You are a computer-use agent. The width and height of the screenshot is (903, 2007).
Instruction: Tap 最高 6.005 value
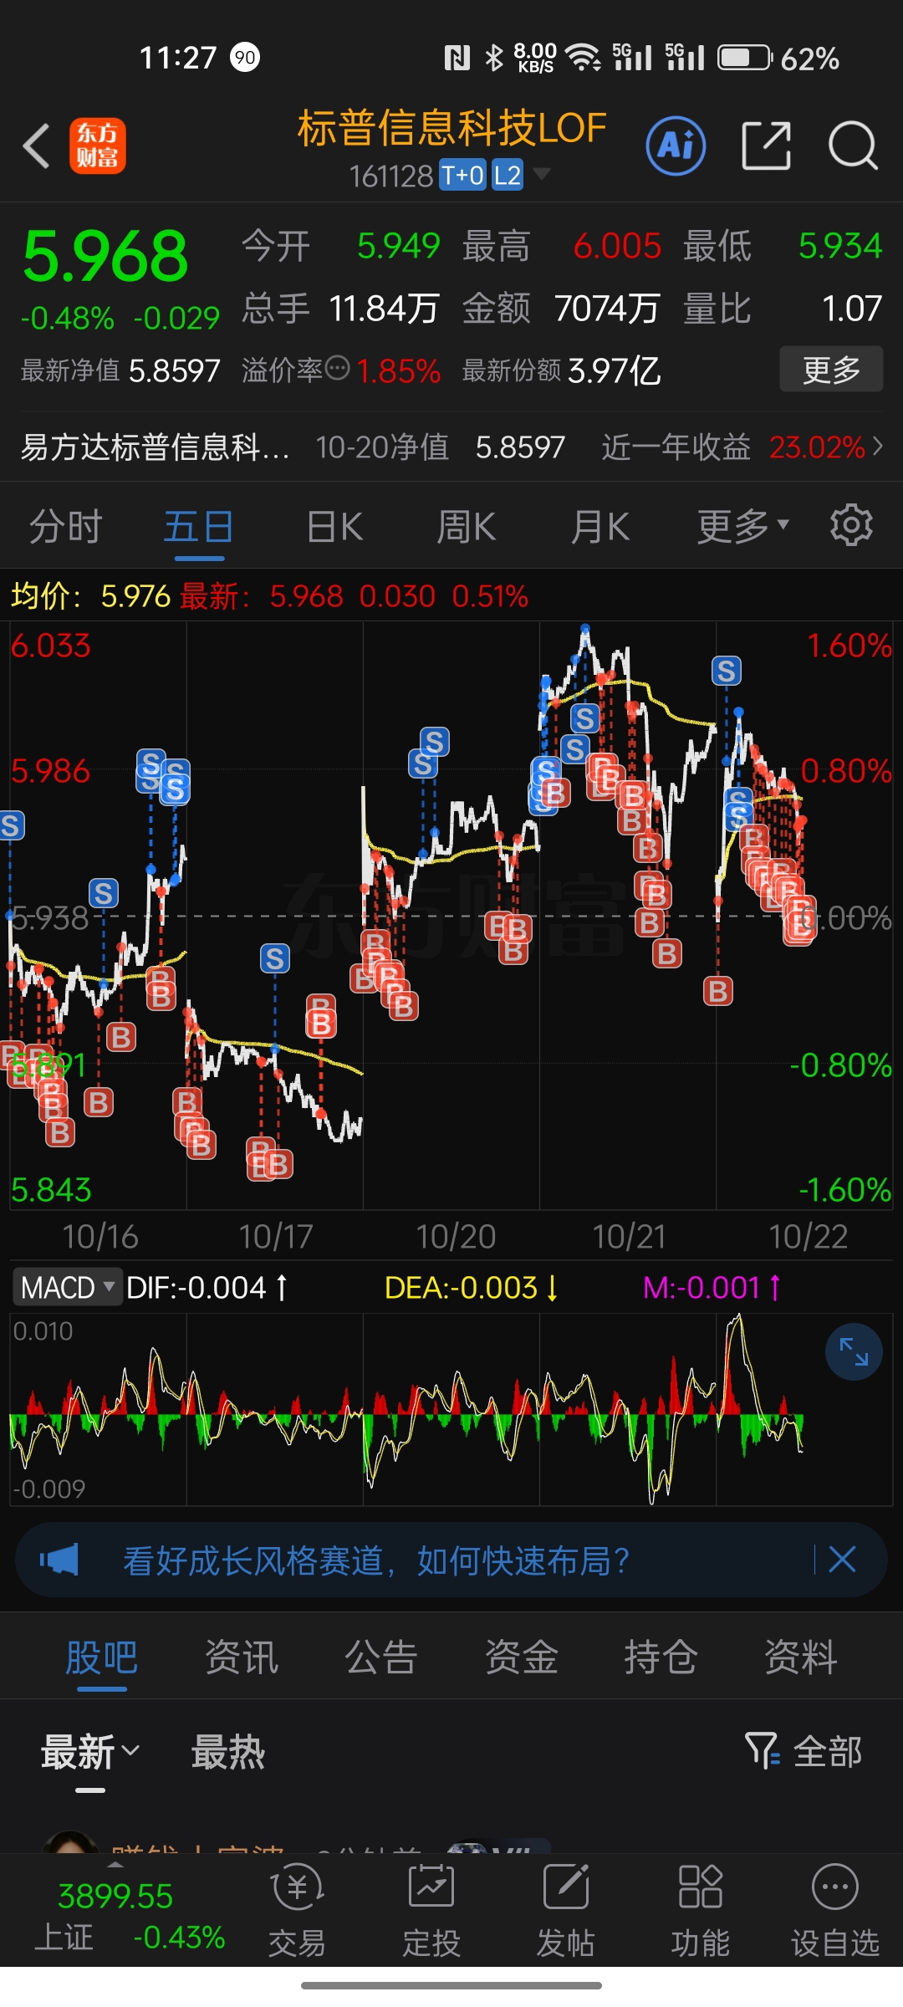pyautogui.click(x=562, y=246)
